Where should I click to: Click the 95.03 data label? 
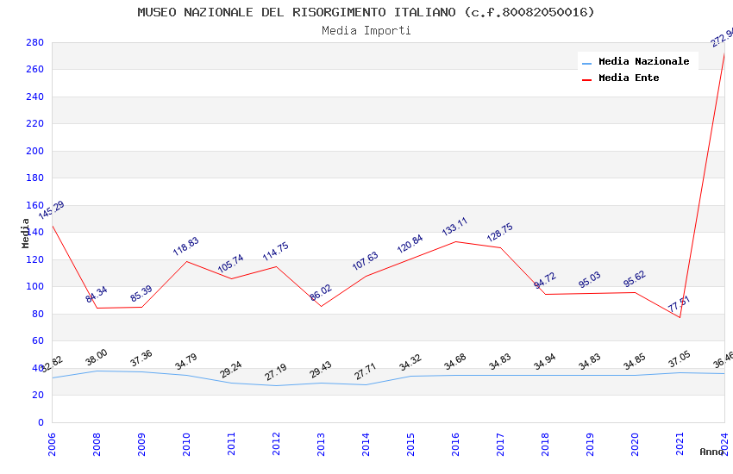pyautogui.click(x=590, y=280)
